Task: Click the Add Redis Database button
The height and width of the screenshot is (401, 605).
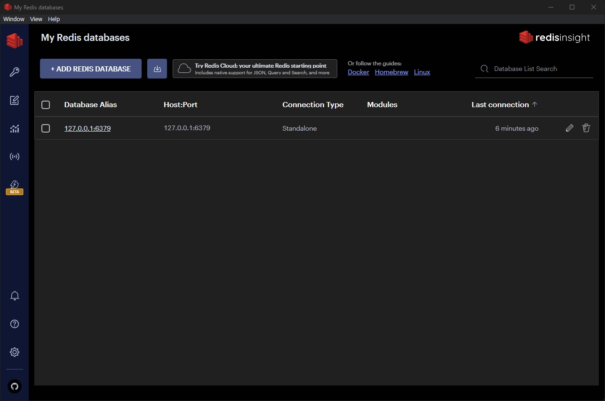Action: point(91,69)
